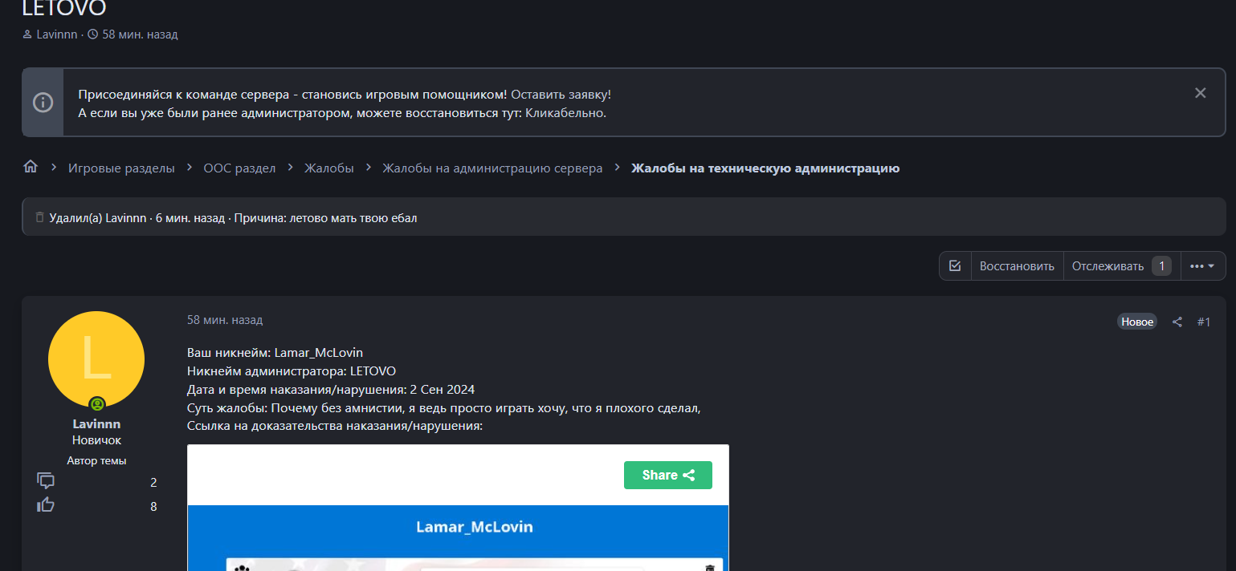Go to Игровые разделы breadcrumb
Image resolution: width=1236 pixels, height=571 pixels.
pos(121,168)
